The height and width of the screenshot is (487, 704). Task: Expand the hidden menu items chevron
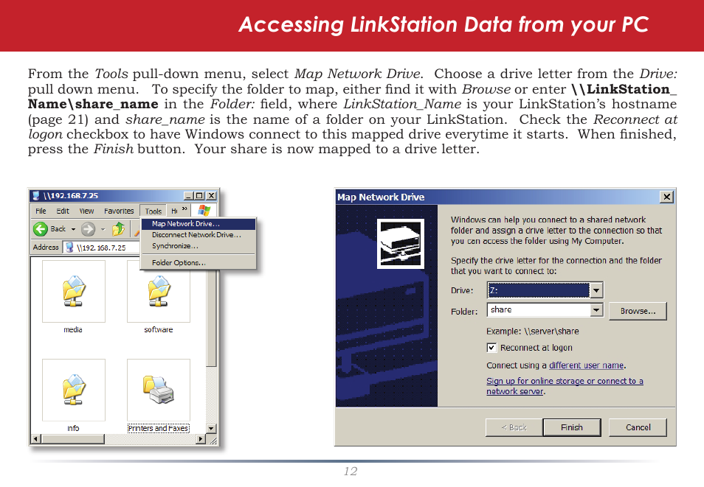coord(184,209)
